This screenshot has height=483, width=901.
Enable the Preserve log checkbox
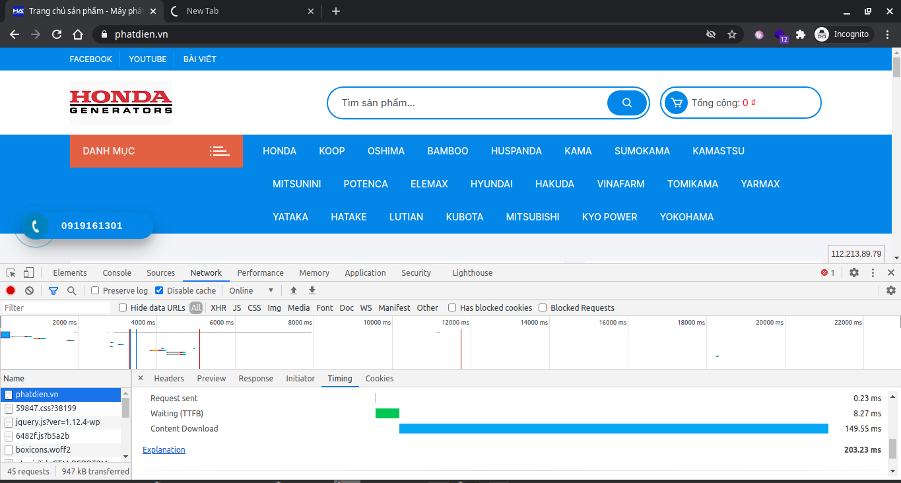pos(95,290)
